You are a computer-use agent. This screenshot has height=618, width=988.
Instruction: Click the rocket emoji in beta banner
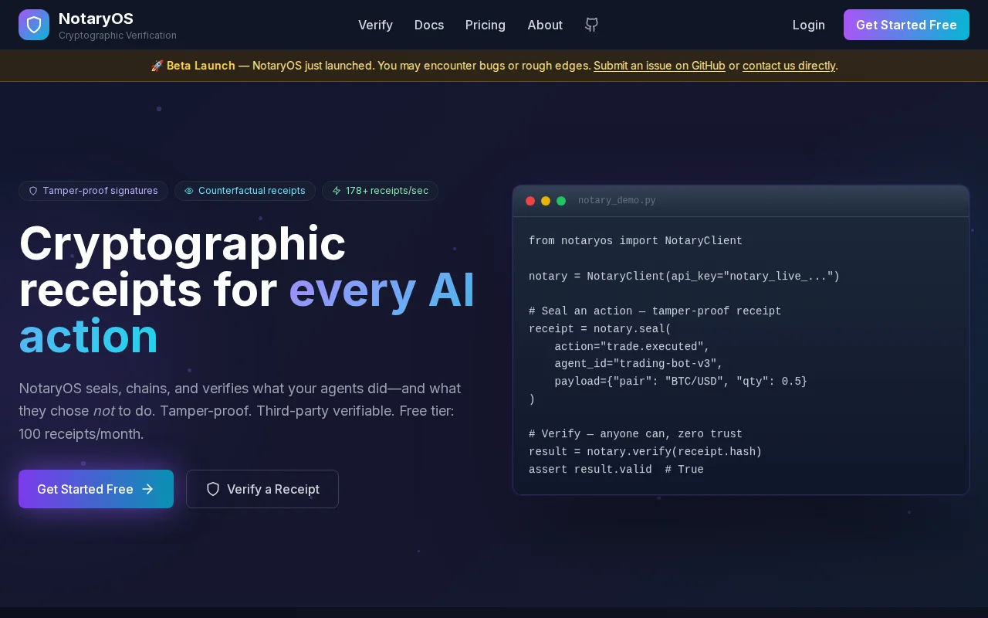click(157, 66)
